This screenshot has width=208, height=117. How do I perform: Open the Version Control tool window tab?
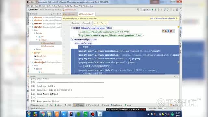(x=93, y=105)
